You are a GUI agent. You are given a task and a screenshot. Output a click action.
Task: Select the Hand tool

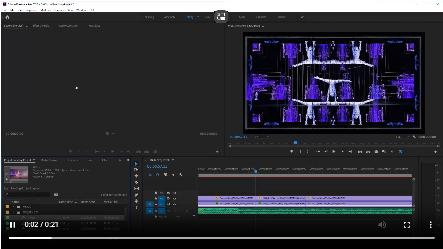(x=136, y=201)
